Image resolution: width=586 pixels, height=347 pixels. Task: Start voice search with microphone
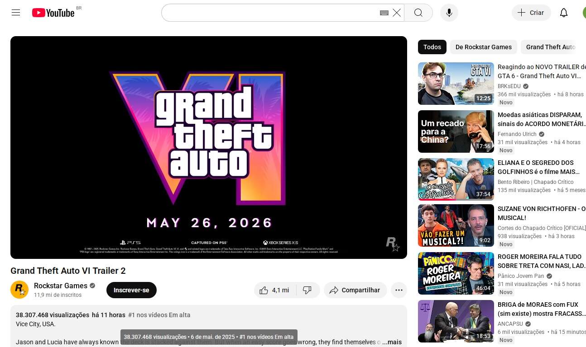tap(449, 13)
